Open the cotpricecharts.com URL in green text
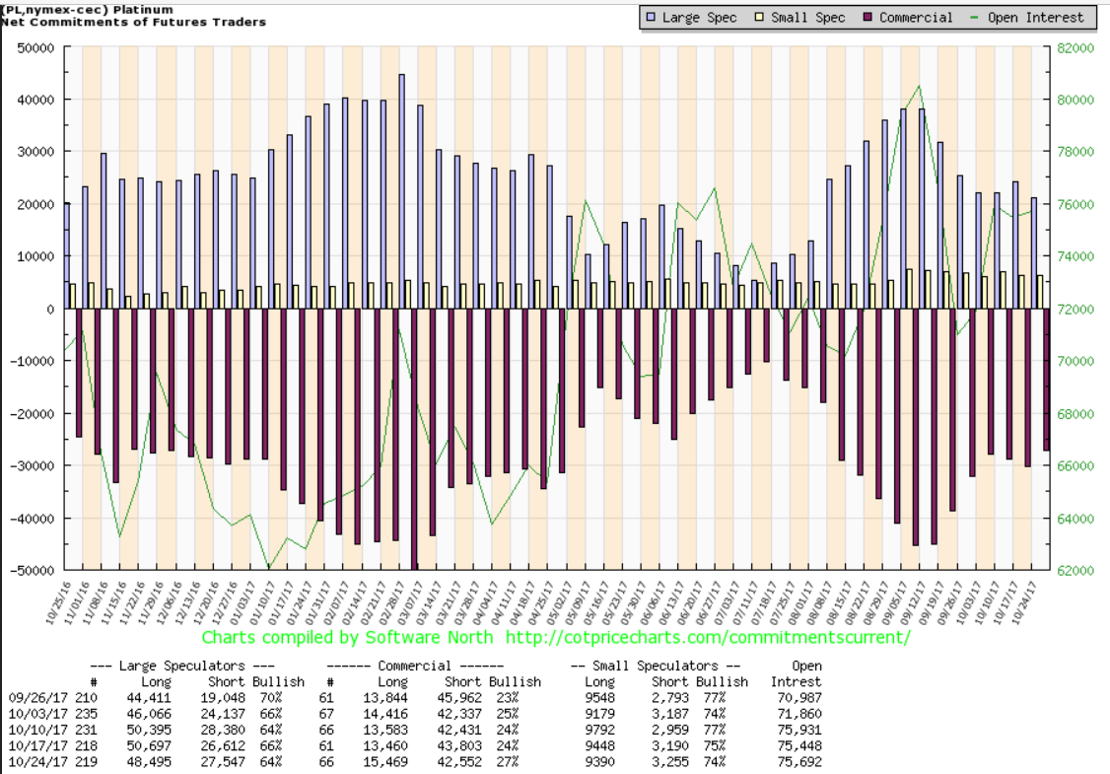Image resolution: width=1110 pixels, height=774 pixels. 709,638
